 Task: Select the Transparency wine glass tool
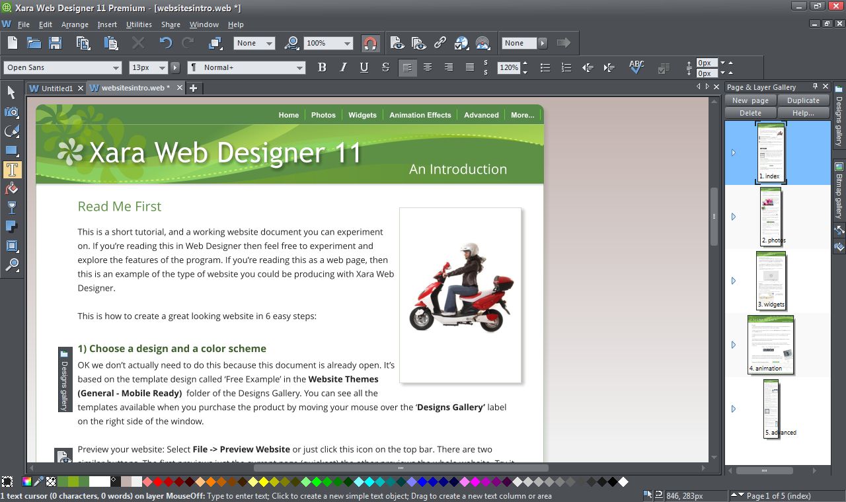pyautogui.click(x=11, y=208)
